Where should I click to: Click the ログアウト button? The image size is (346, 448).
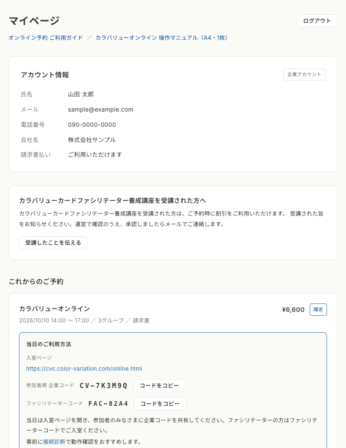coord(317,21)
